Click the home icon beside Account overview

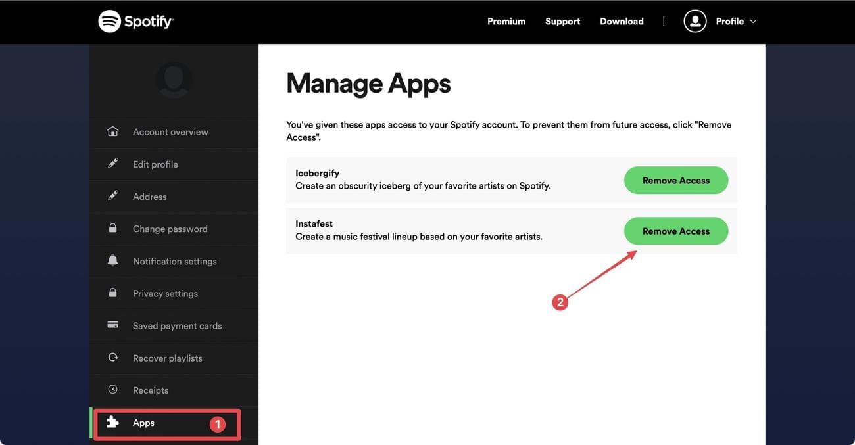click(x=113, y=131)
